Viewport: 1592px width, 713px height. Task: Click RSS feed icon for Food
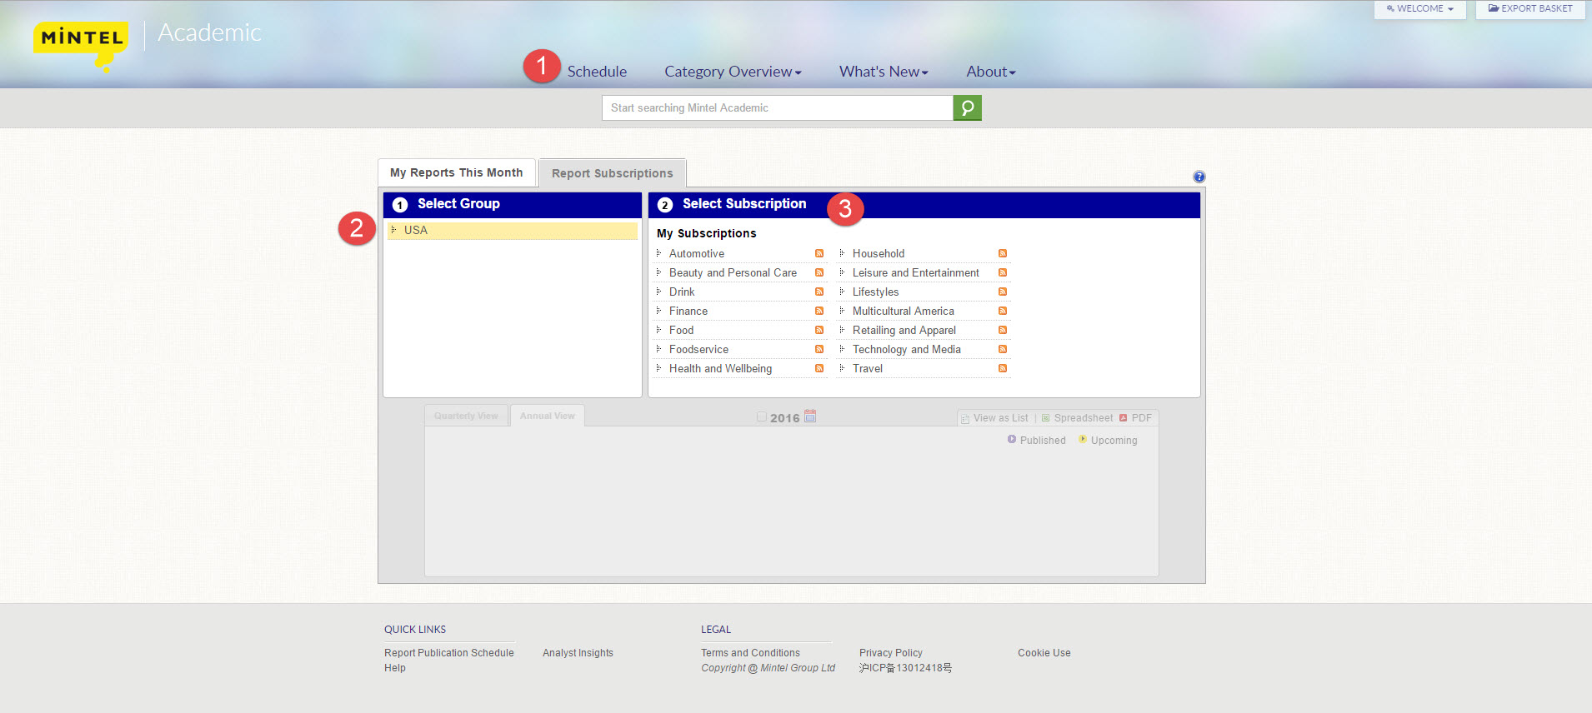(x=819, y=330)
